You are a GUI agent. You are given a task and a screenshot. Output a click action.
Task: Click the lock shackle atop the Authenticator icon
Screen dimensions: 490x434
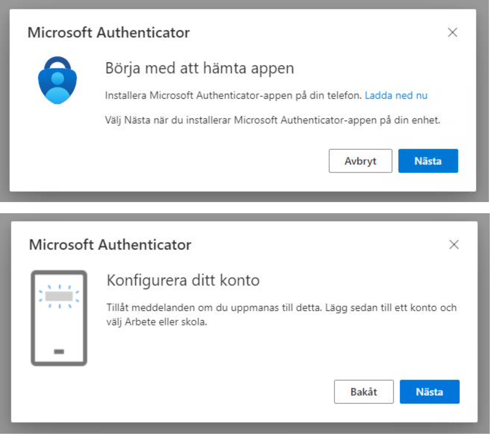coord(58,62)
